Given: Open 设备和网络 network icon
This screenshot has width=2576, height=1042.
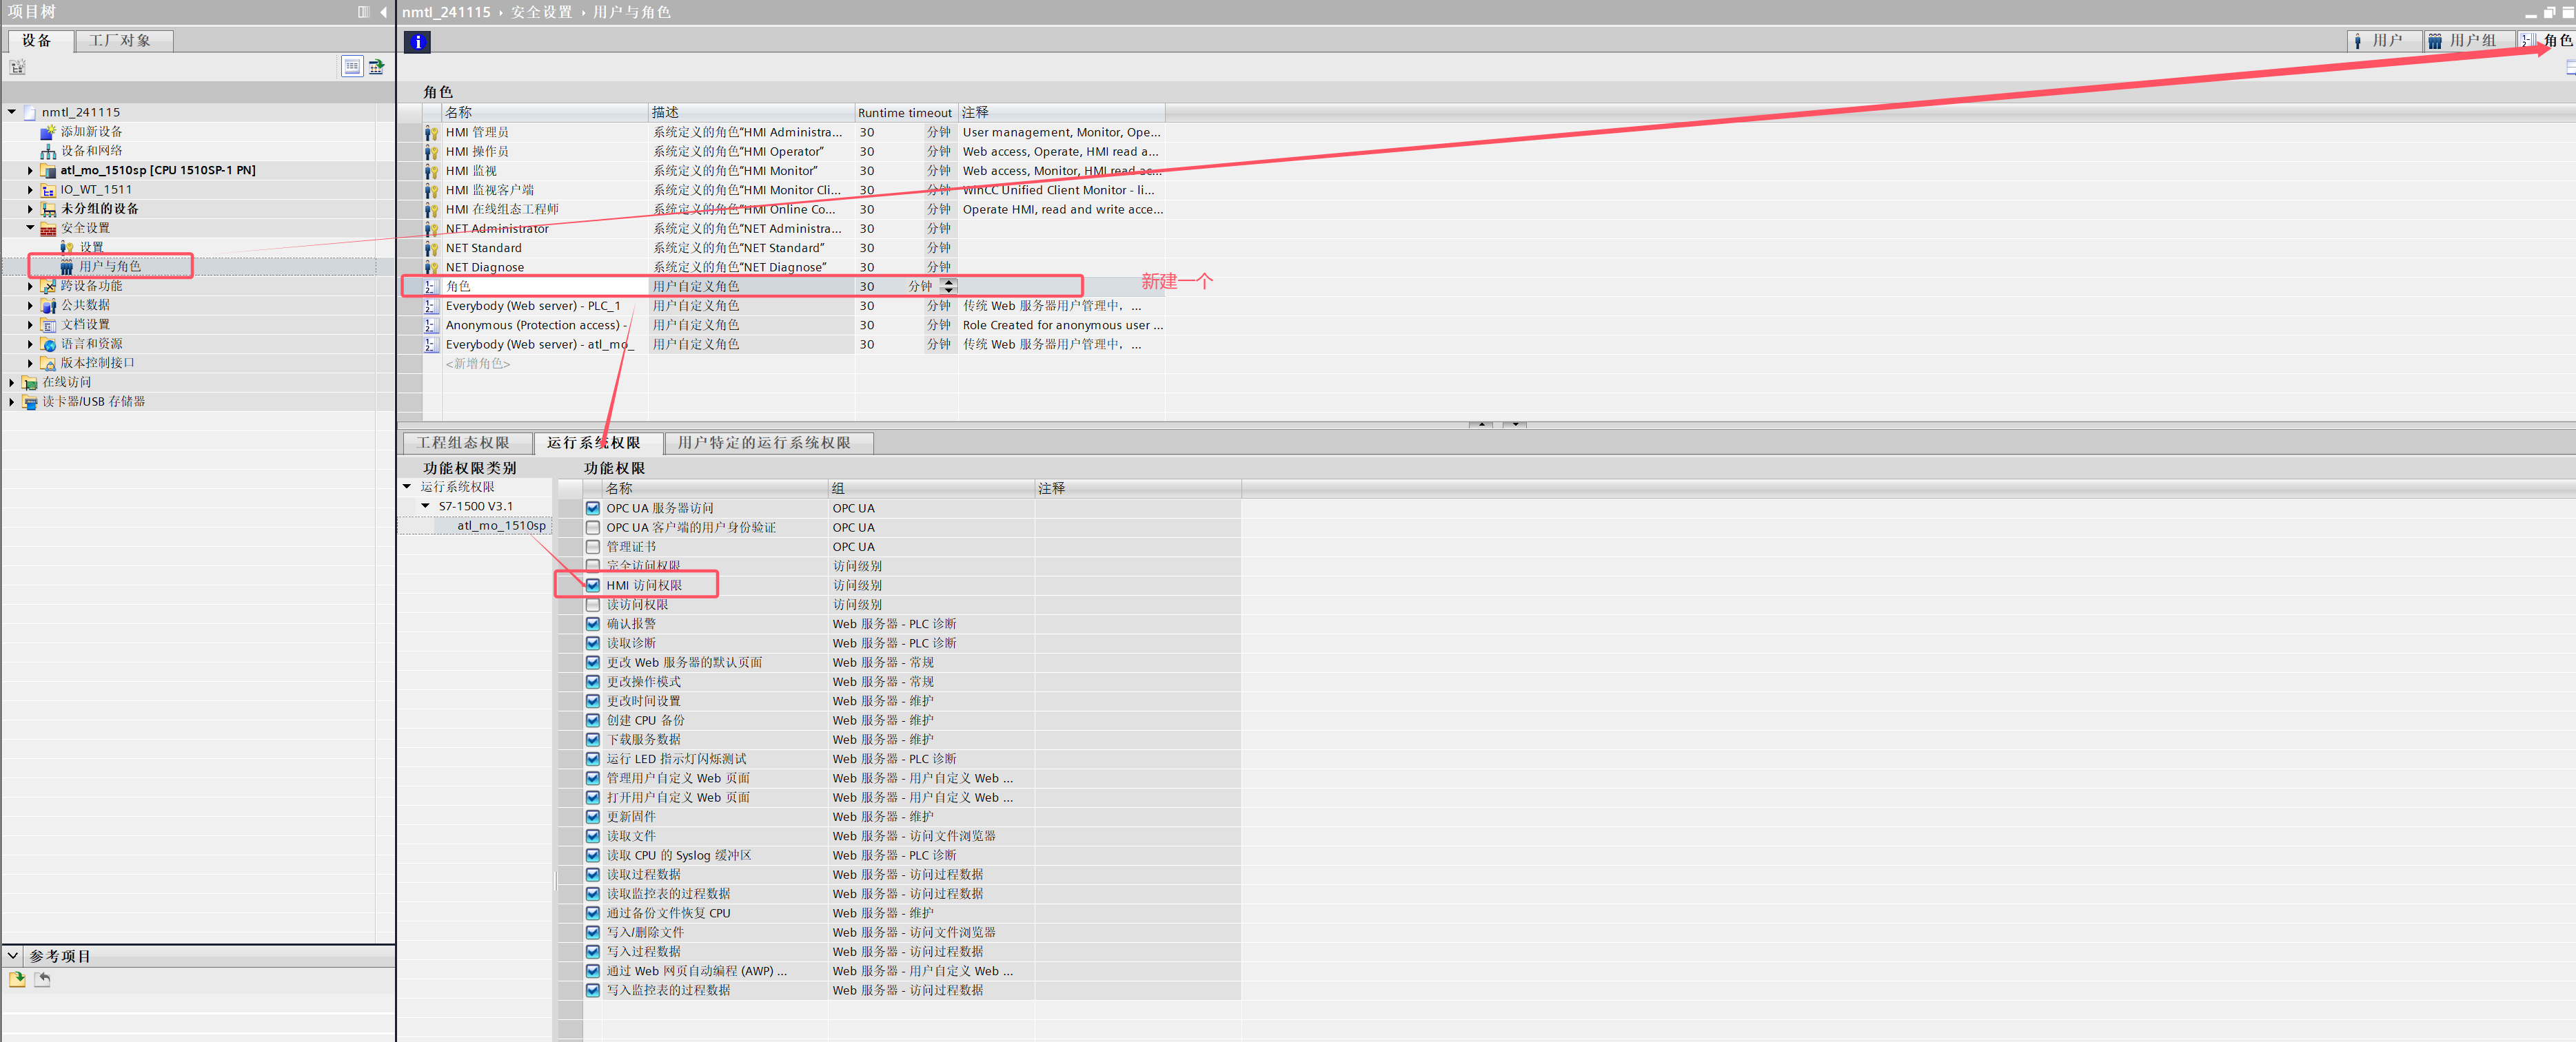Looking at the screenshot, I should coord(47,151).
